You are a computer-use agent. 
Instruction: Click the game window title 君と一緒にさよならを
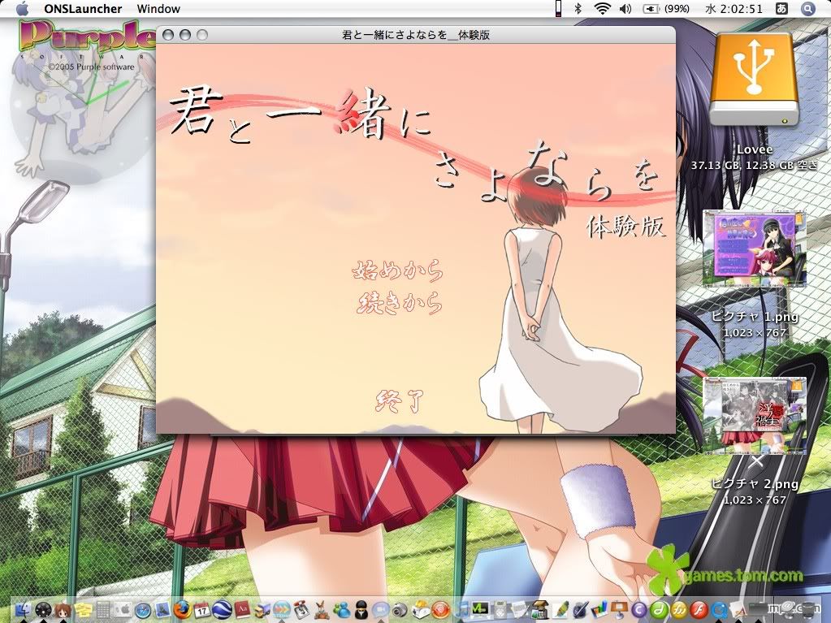[x=416, y=35]
